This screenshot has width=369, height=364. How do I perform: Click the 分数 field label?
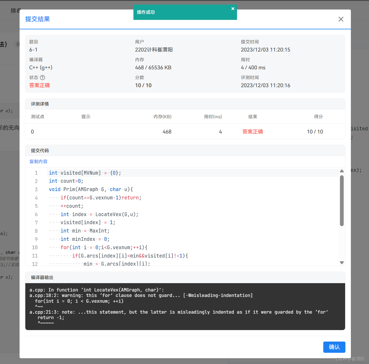pyautogui.click(x=139, y=77)
